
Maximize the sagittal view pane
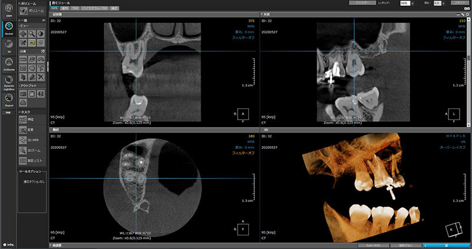pos(467,14)
